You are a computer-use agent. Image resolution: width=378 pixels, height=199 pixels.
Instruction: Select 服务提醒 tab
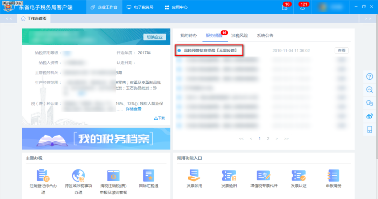pos(214,36)
